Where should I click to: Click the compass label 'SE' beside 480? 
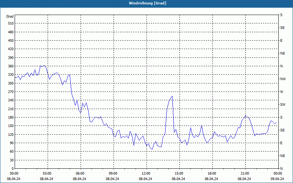coord(282,28)
